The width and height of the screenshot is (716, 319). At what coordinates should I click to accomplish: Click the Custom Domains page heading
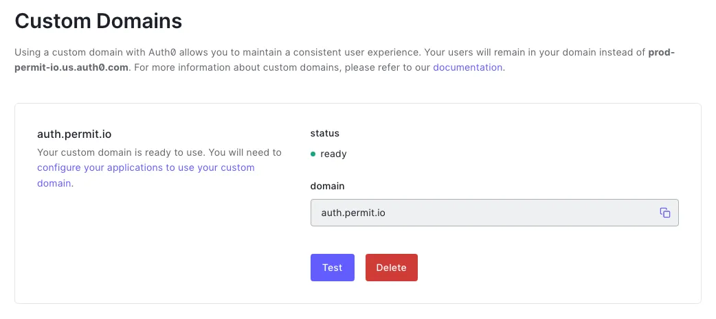[99, 21]
